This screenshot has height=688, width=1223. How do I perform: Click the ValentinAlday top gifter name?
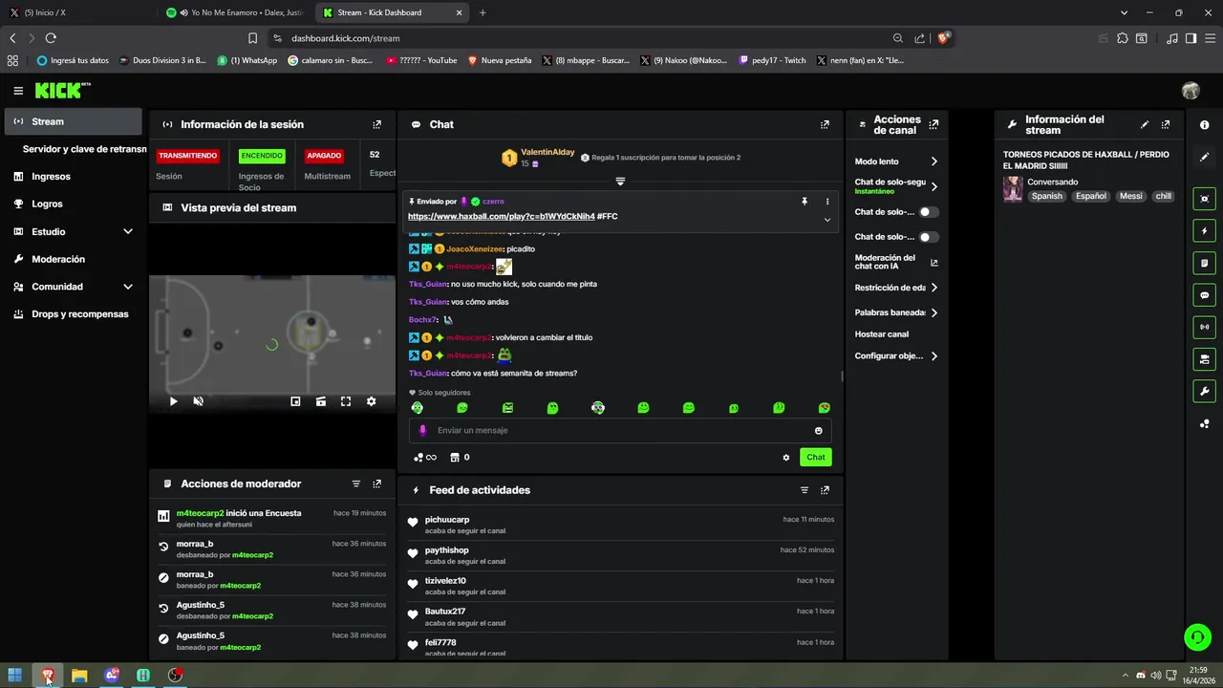(547, 152)
